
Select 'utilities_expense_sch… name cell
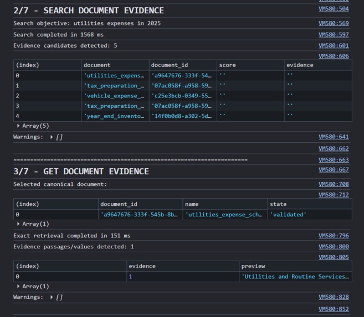point(225,215)
